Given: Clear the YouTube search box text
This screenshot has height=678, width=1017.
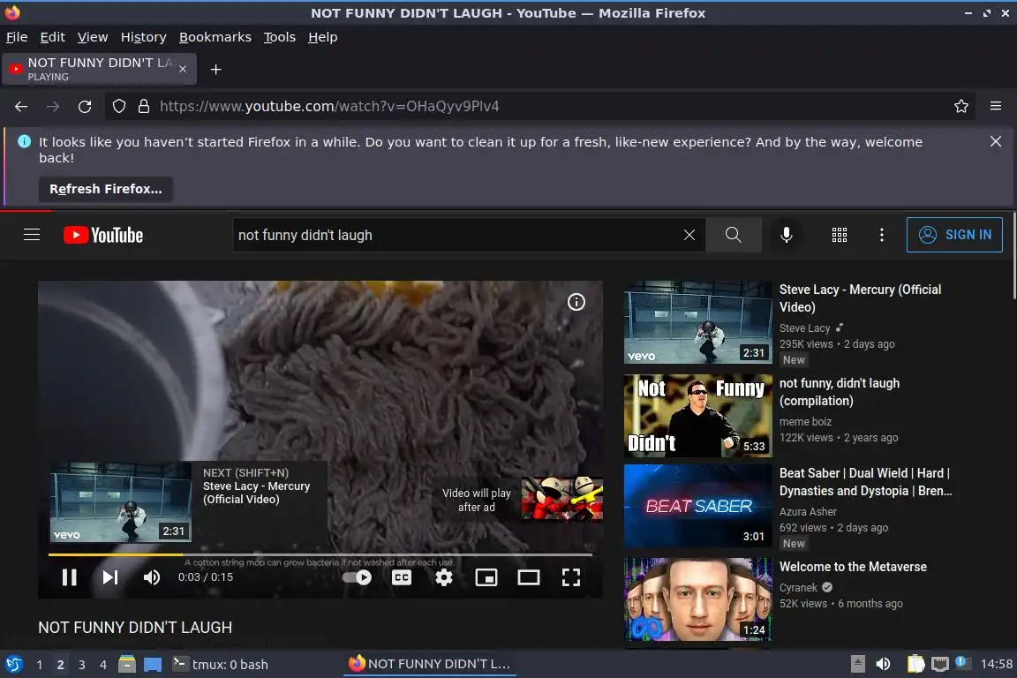Looking at the screenshot, I should (689, 235).
